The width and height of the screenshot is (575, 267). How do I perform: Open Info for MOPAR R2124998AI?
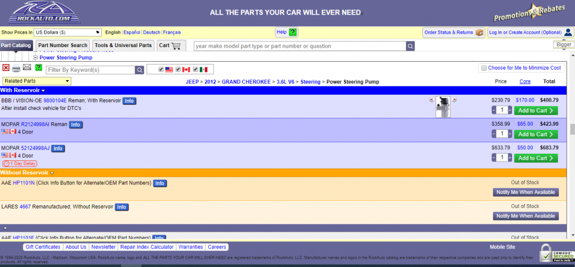tap(76, 125)
